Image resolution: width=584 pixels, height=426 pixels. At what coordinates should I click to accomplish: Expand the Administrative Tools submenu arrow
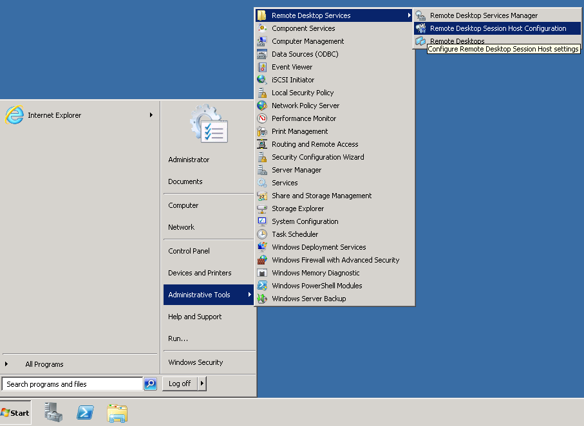pyautogui.click(x=250, y=295)
